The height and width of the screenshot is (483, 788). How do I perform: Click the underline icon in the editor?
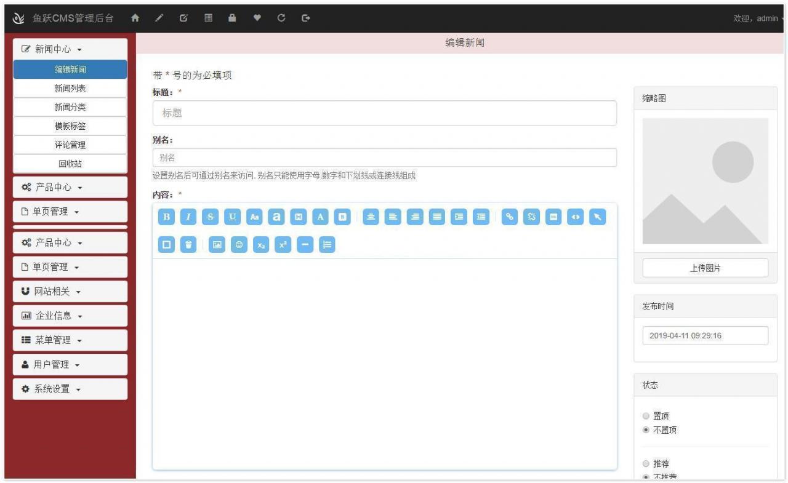[x=232, y=217]
